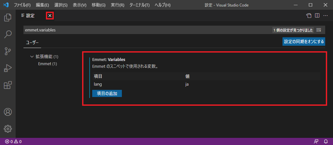Select Emmet (1) in settings tree
Viewport: 333px width, 145px height.
(x=47, y=64)
